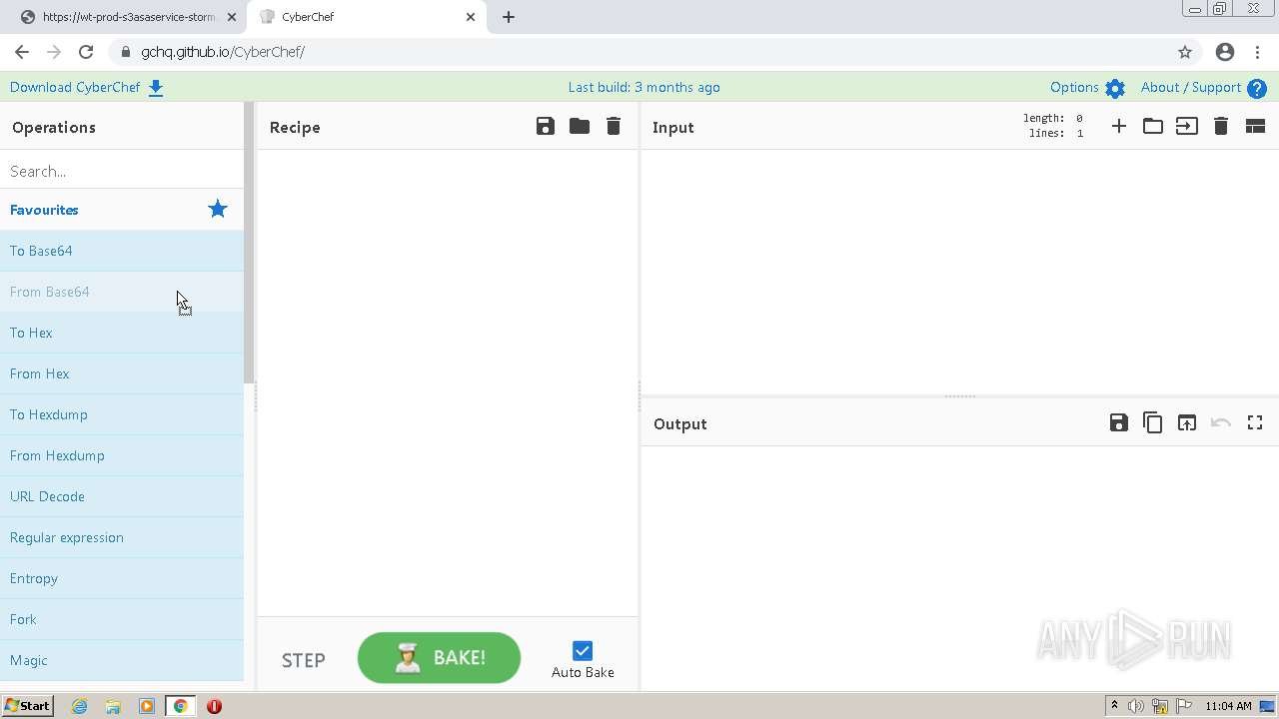Image resolution: width=1279 pixels, height=719 pixels.
Task: Click the download arrow beside Download CyberChef
Action: click(156, 88)
